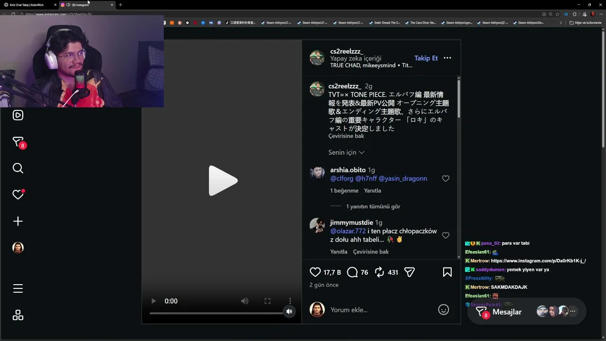The image size is (606, 341).
Task: Open the TikTok bookmark in bookmarks bar
Action: [241, 23]
